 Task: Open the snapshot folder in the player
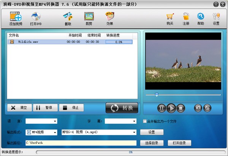click(x=207, y=108)
